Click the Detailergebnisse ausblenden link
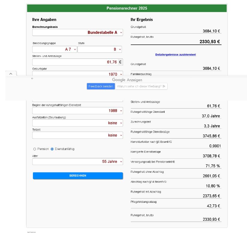This screenshot has height=233, width=247. pos(176,55)
